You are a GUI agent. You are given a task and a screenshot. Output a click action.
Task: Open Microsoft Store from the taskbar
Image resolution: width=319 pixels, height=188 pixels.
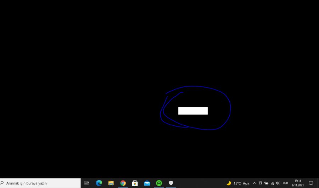[135, 183]
